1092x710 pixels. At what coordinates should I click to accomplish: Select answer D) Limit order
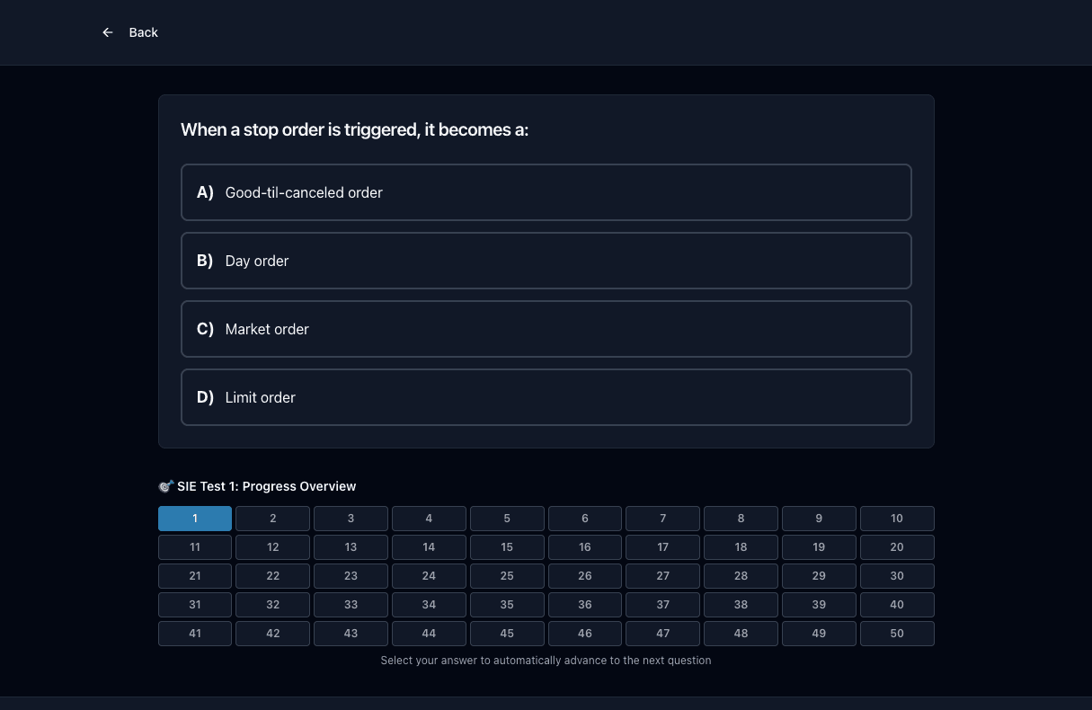coord(546,397)
